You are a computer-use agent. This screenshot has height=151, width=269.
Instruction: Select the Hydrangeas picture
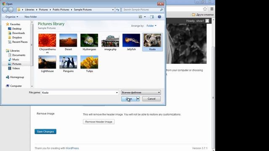89,42
